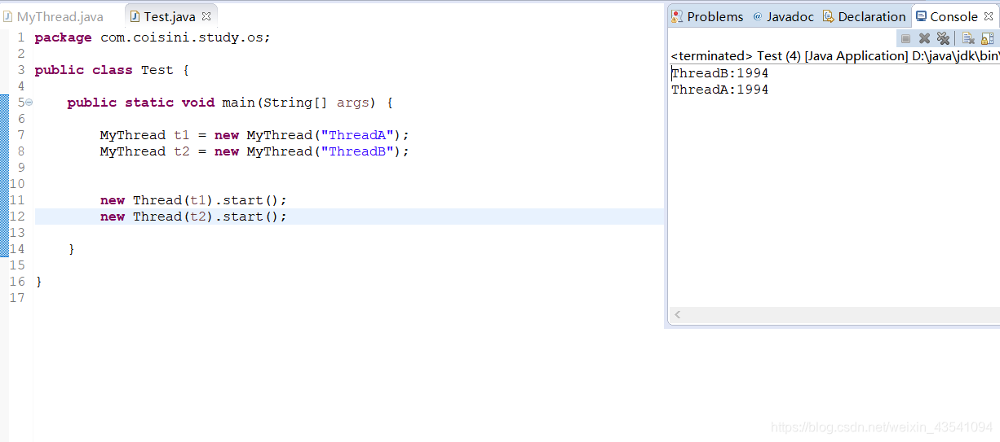Viewport: 1000px width, 442px height.
Task: Click the Terminate button in Console toolbar
Action: point(905,38)
